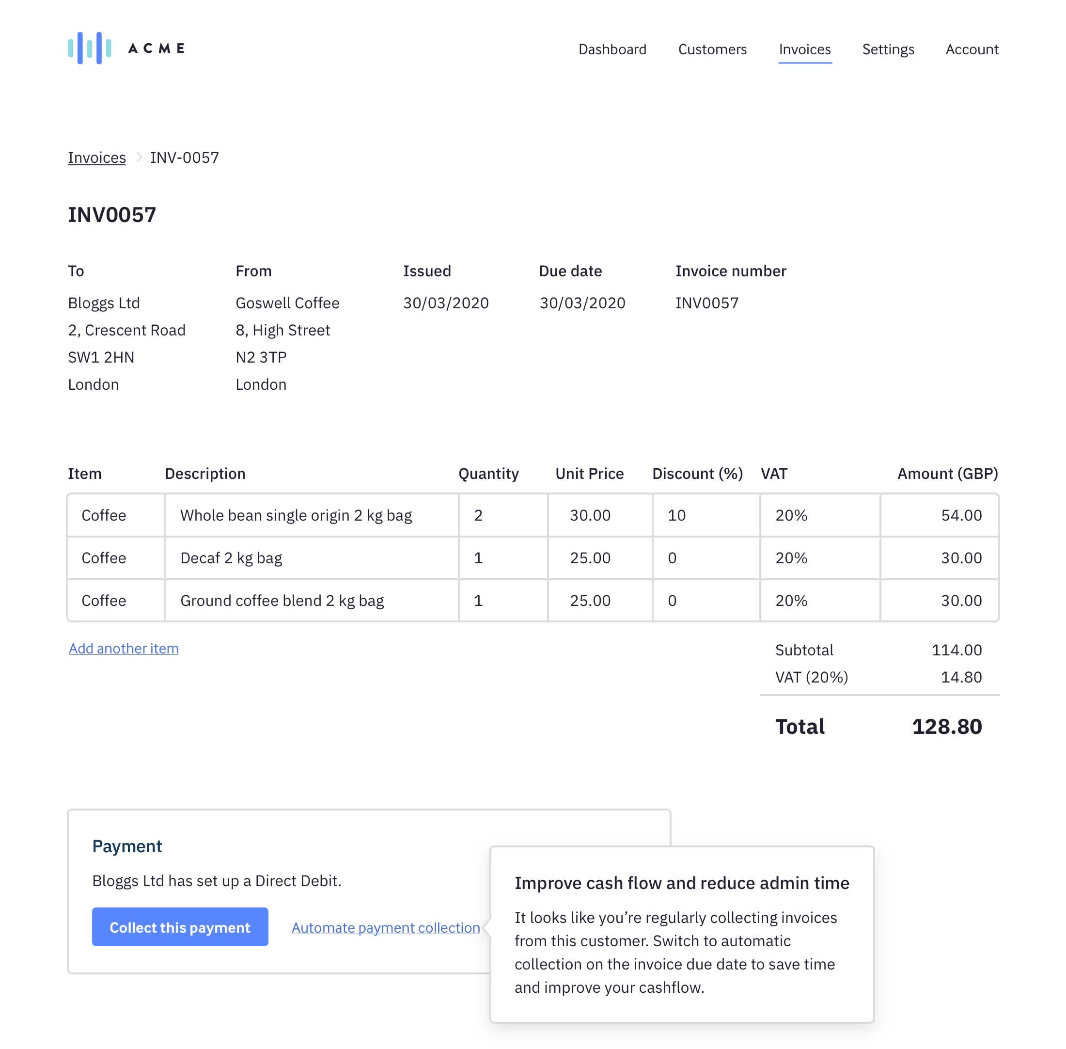Click item name in first Coffee row
Screen dimensions: 1066x1049
coord(116,515)
